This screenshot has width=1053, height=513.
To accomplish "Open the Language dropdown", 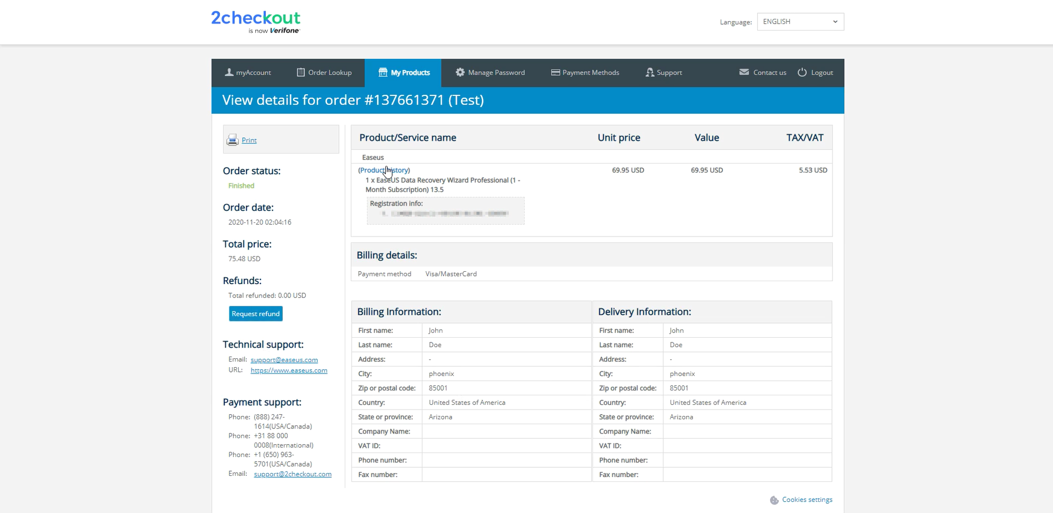I will click(x=800, y=22).
